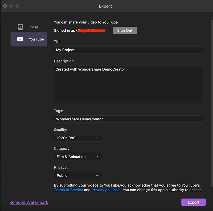The image size is (213, 211).
Task: Click the YouTube play logo icon
Action: (x=20, y=39)
